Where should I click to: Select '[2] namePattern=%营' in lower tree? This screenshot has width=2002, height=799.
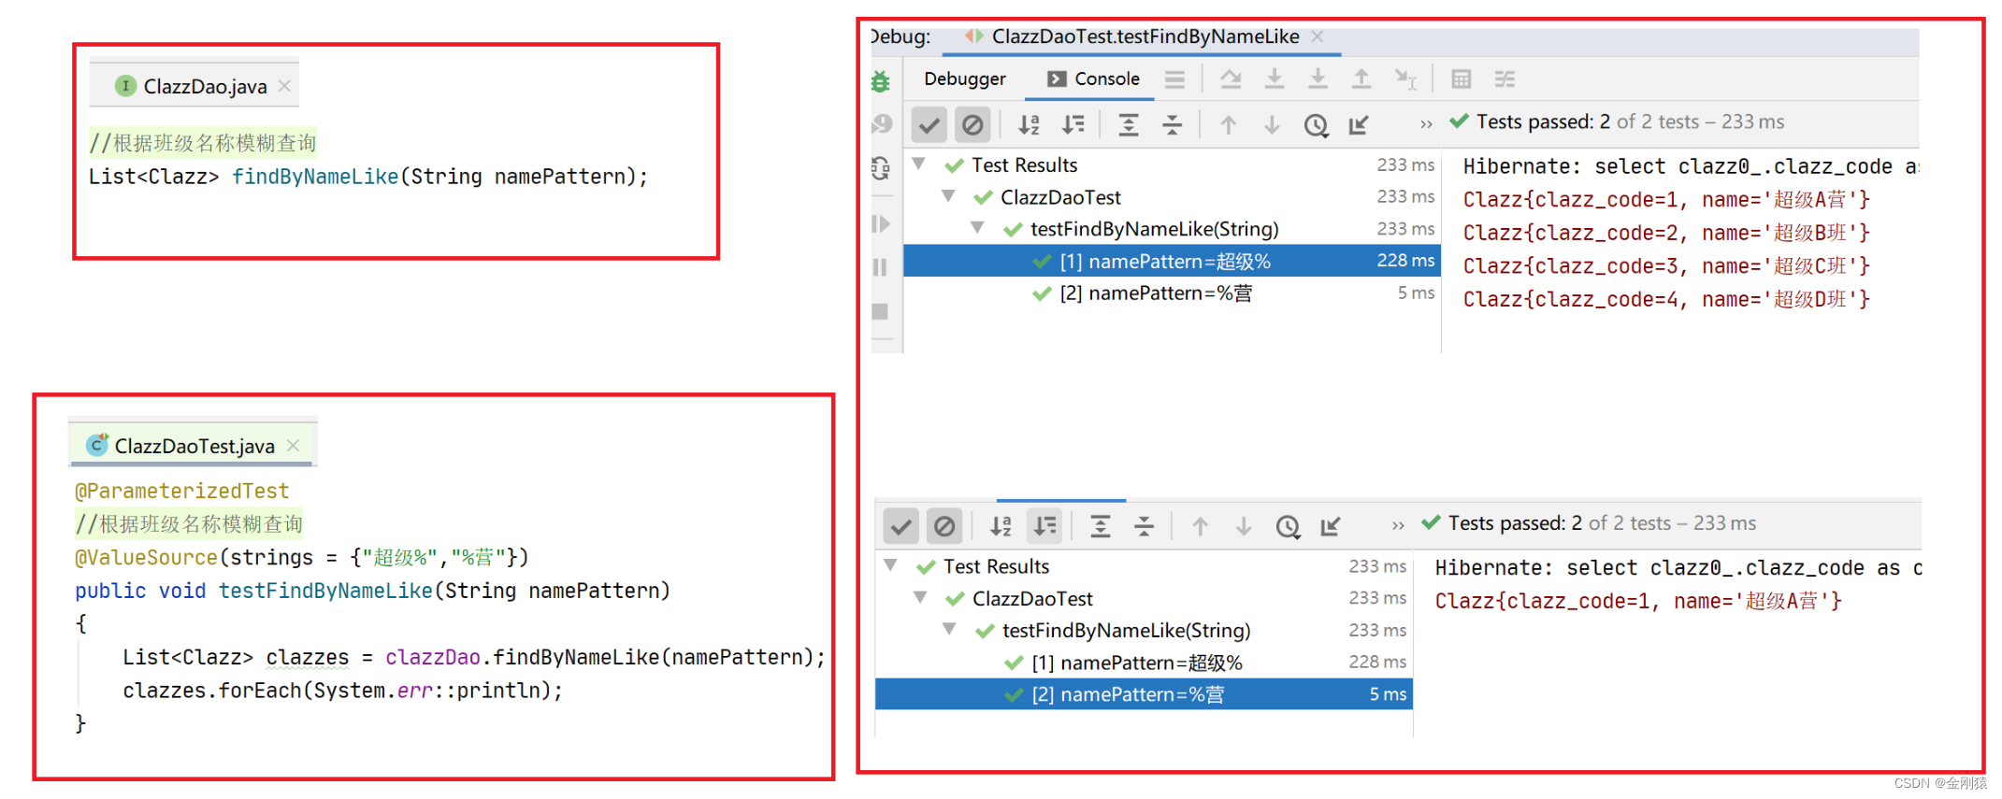(1144, 694)
